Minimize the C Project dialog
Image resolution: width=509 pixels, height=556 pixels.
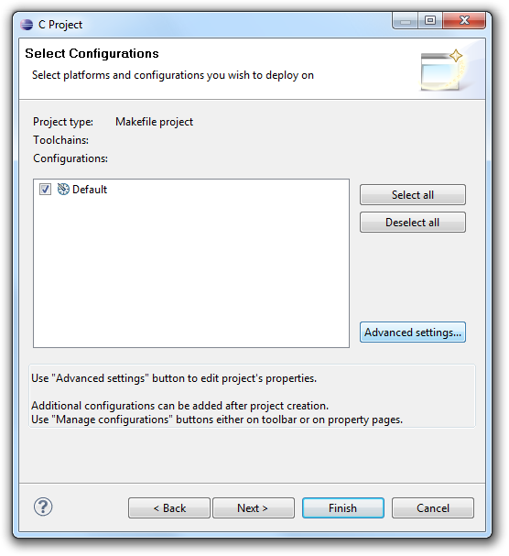tap(406, 21)
